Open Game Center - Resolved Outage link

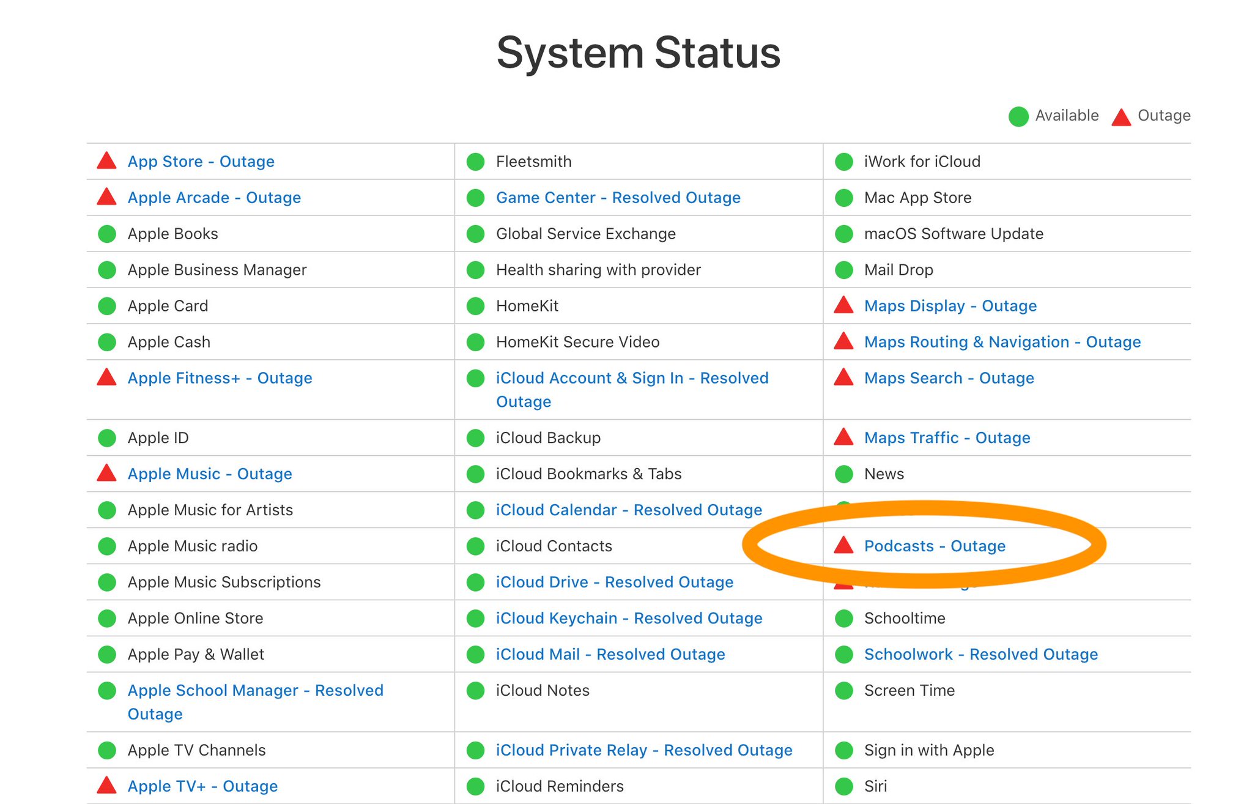click(x=618, y=198)
